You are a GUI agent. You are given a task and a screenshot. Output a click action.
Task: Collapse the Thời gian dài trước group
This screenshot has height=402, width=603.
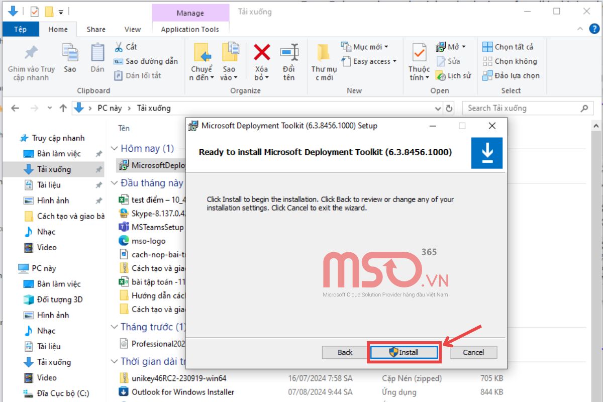114,361
